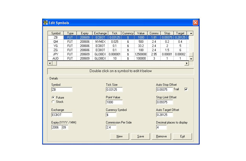Click the Currency column header
246x161 pixels.
pyautogui.click(x=128, y=33)
